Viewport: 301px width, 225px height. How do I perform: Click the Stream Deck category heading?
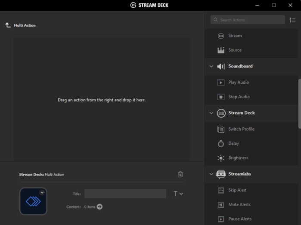click(x=242, y=113)
